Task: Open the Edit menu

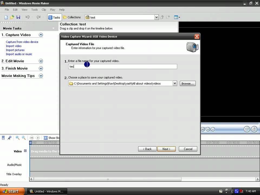Action: coord(15,10)
